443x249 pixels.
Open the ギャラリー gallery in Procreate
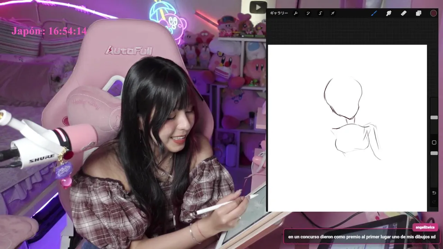pyautogui.click(x=279, y=13)
